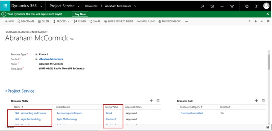272x131 pixels.
Task: Click the pop-out record icon
Action: (x=262, y=21)
